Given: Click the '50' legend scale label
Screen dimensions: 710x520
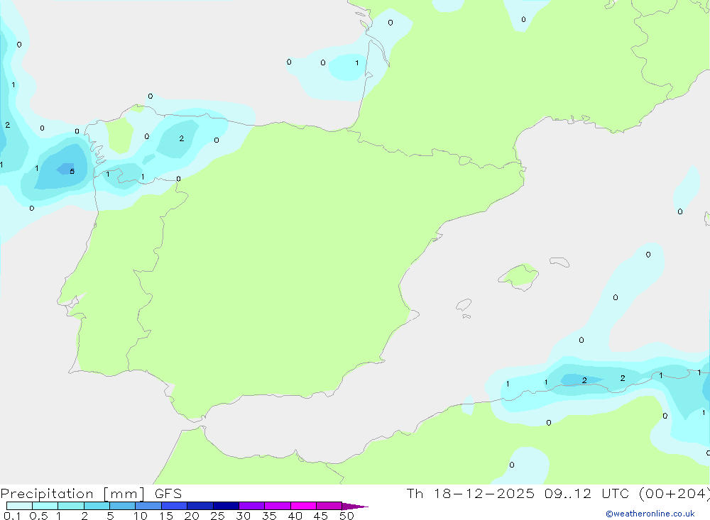Looking at the screenshot, I should pyautogui.click(x=346, y=516).
